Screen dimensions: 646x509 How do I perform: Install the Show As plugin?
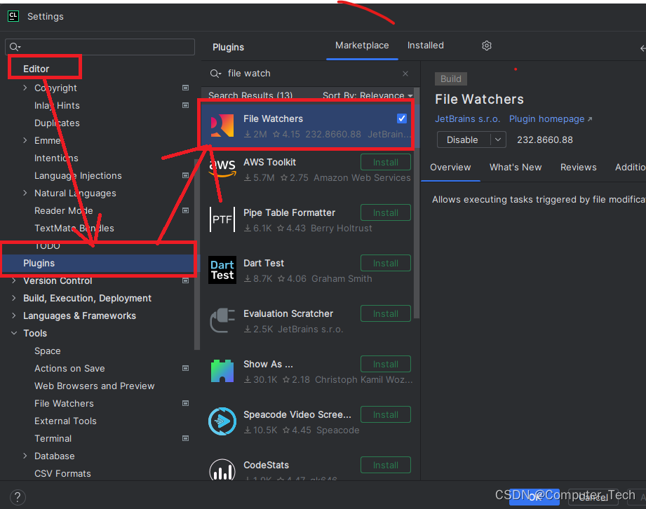[x=386, y=364]
